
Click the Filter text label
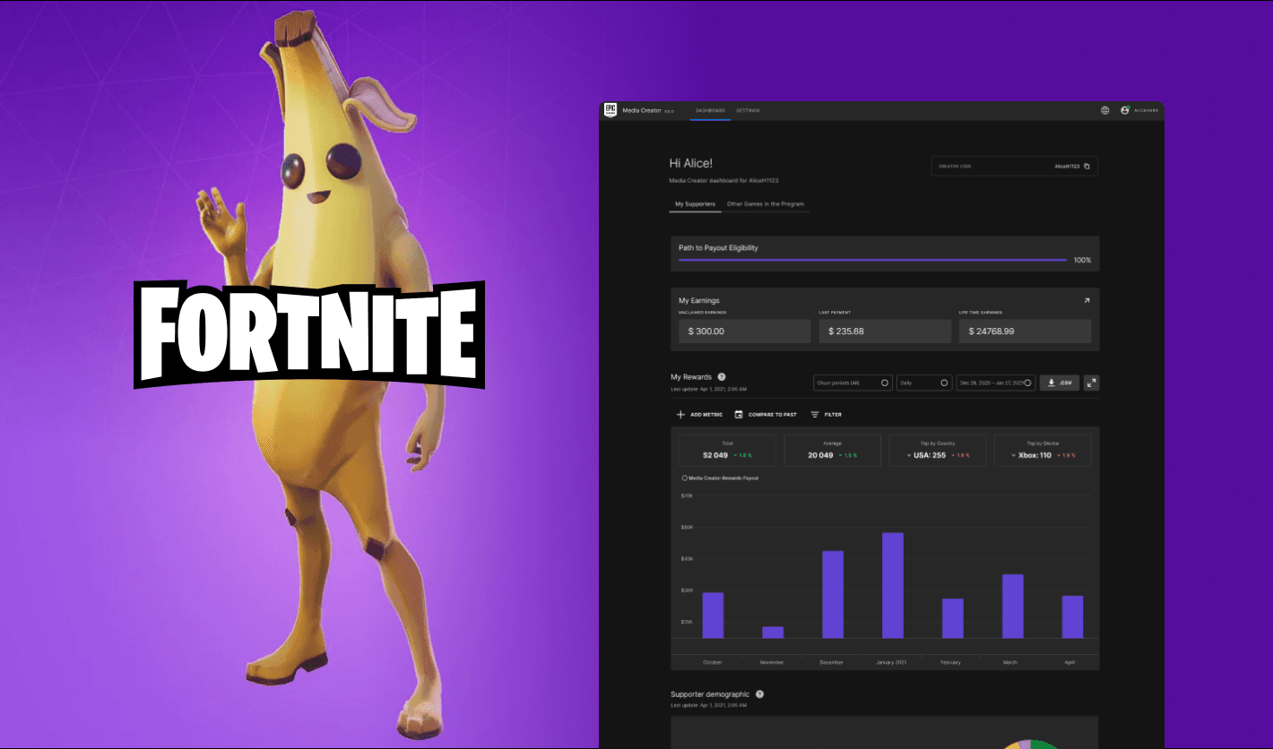pos(833,415)
